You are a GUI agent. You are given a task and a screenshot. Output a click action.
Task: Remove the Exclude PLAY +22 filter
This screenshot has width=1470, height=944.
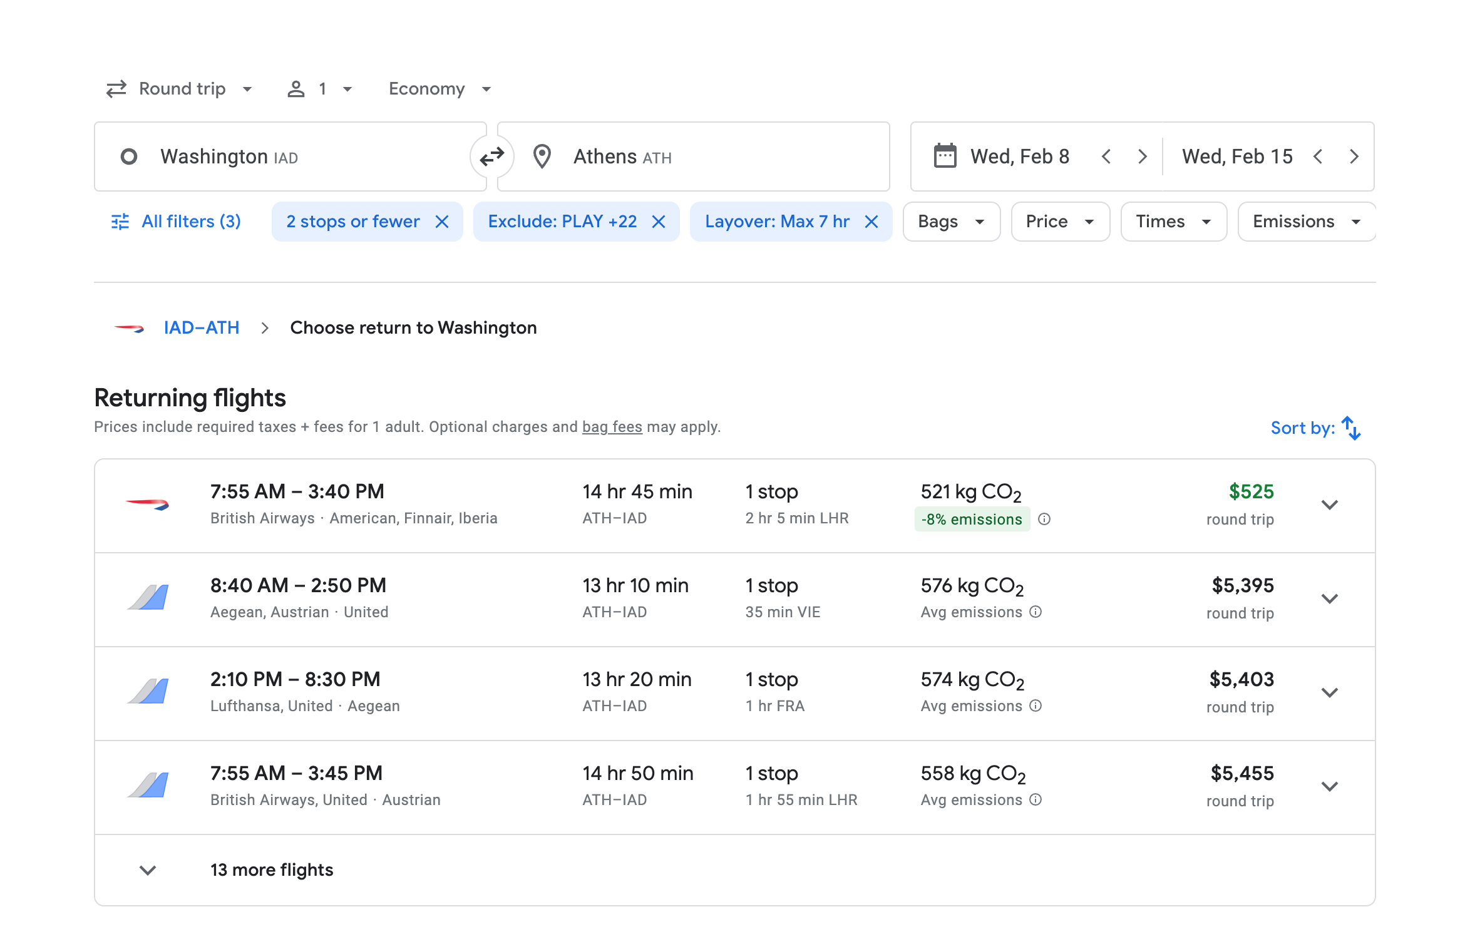[659, 222]
